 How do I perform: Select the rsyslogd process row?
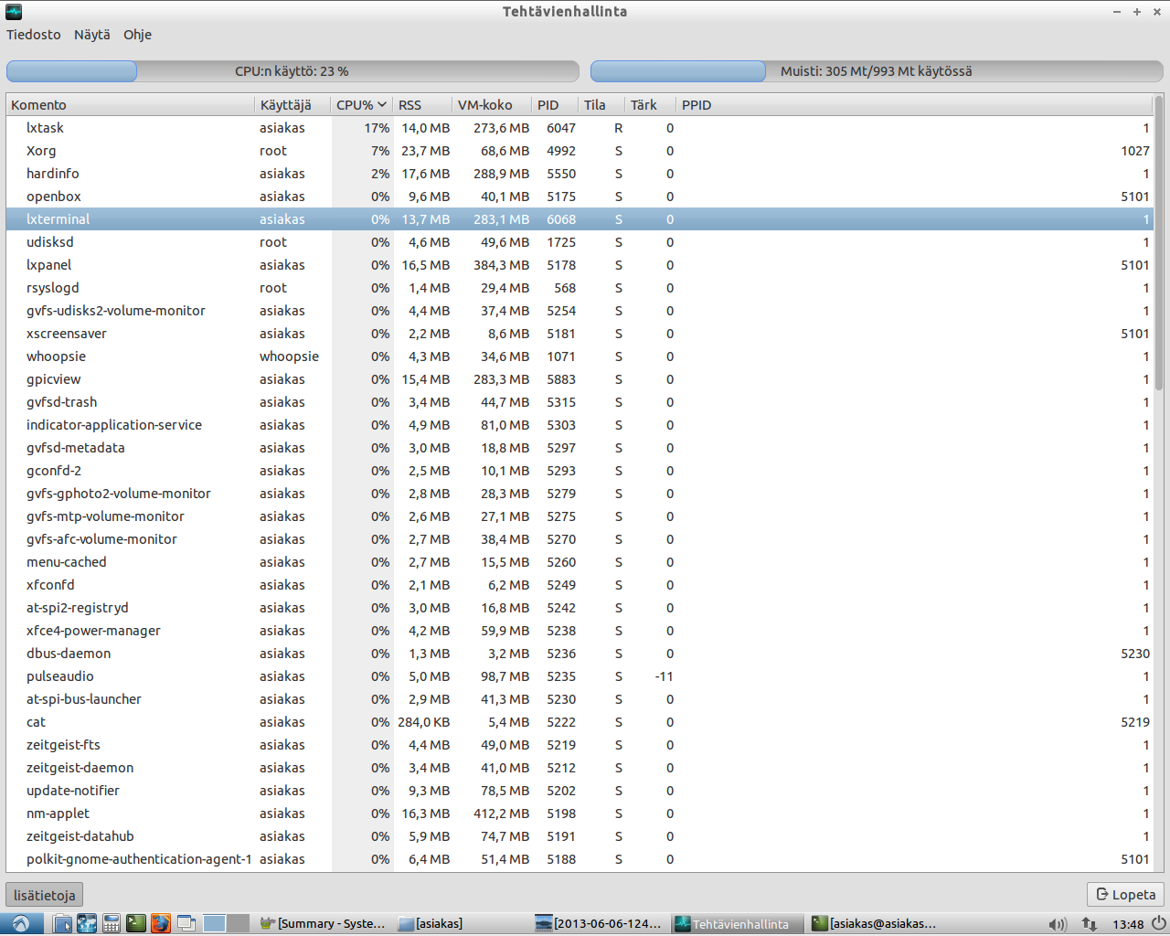[x=580, y=288]
